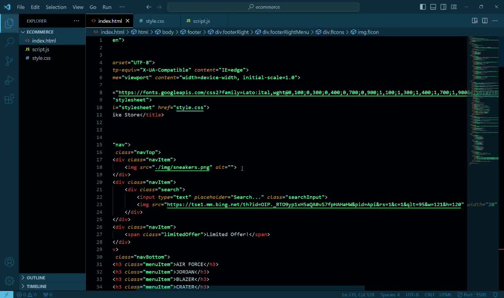504x298 pixels.
Task: Toggle the Secondary Side Bar
Action: point(443,7)
